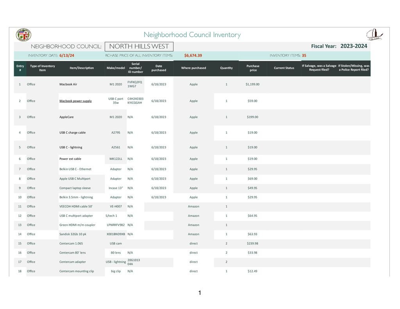Click the $33.98 purchase price

point(252,253)
